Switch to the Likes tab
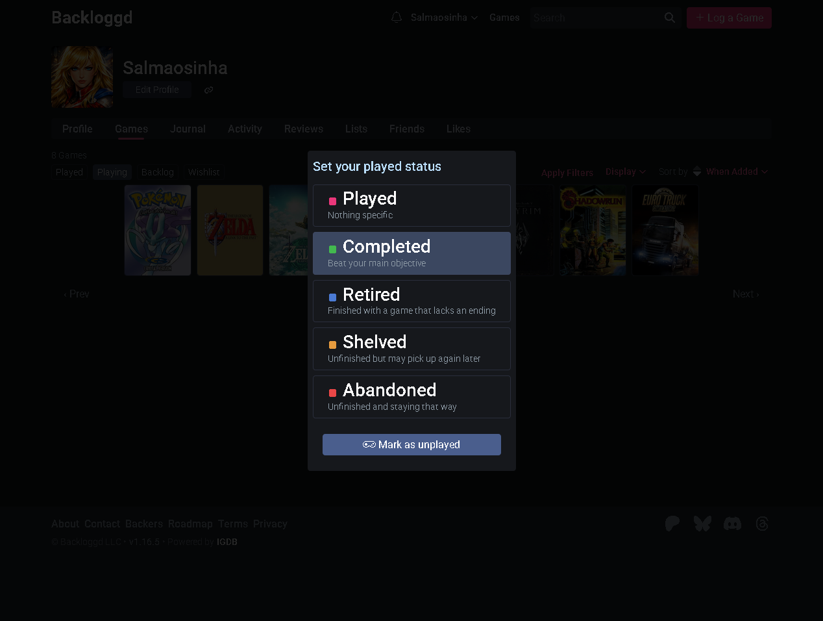 458,129
